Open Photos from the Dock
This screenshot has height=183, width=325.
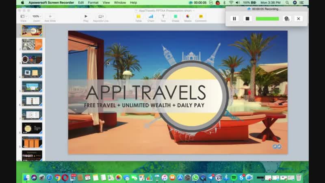tap(119, 178)
